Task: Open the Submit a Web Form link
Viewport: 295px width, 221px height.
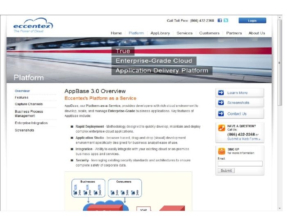Action: coord(244,139)
